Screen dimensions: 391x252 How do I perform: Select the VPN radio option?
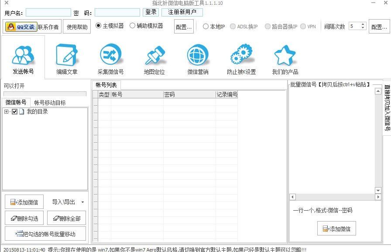(x=303, y=27)
